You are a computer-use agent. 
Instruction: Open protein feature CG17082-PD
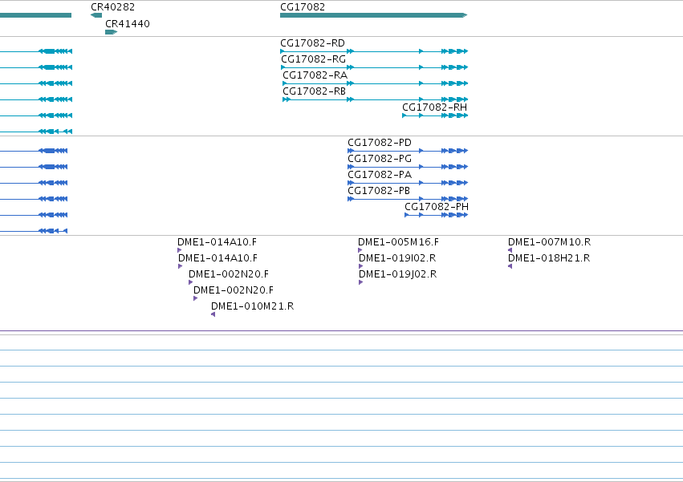tap(408, 151)
